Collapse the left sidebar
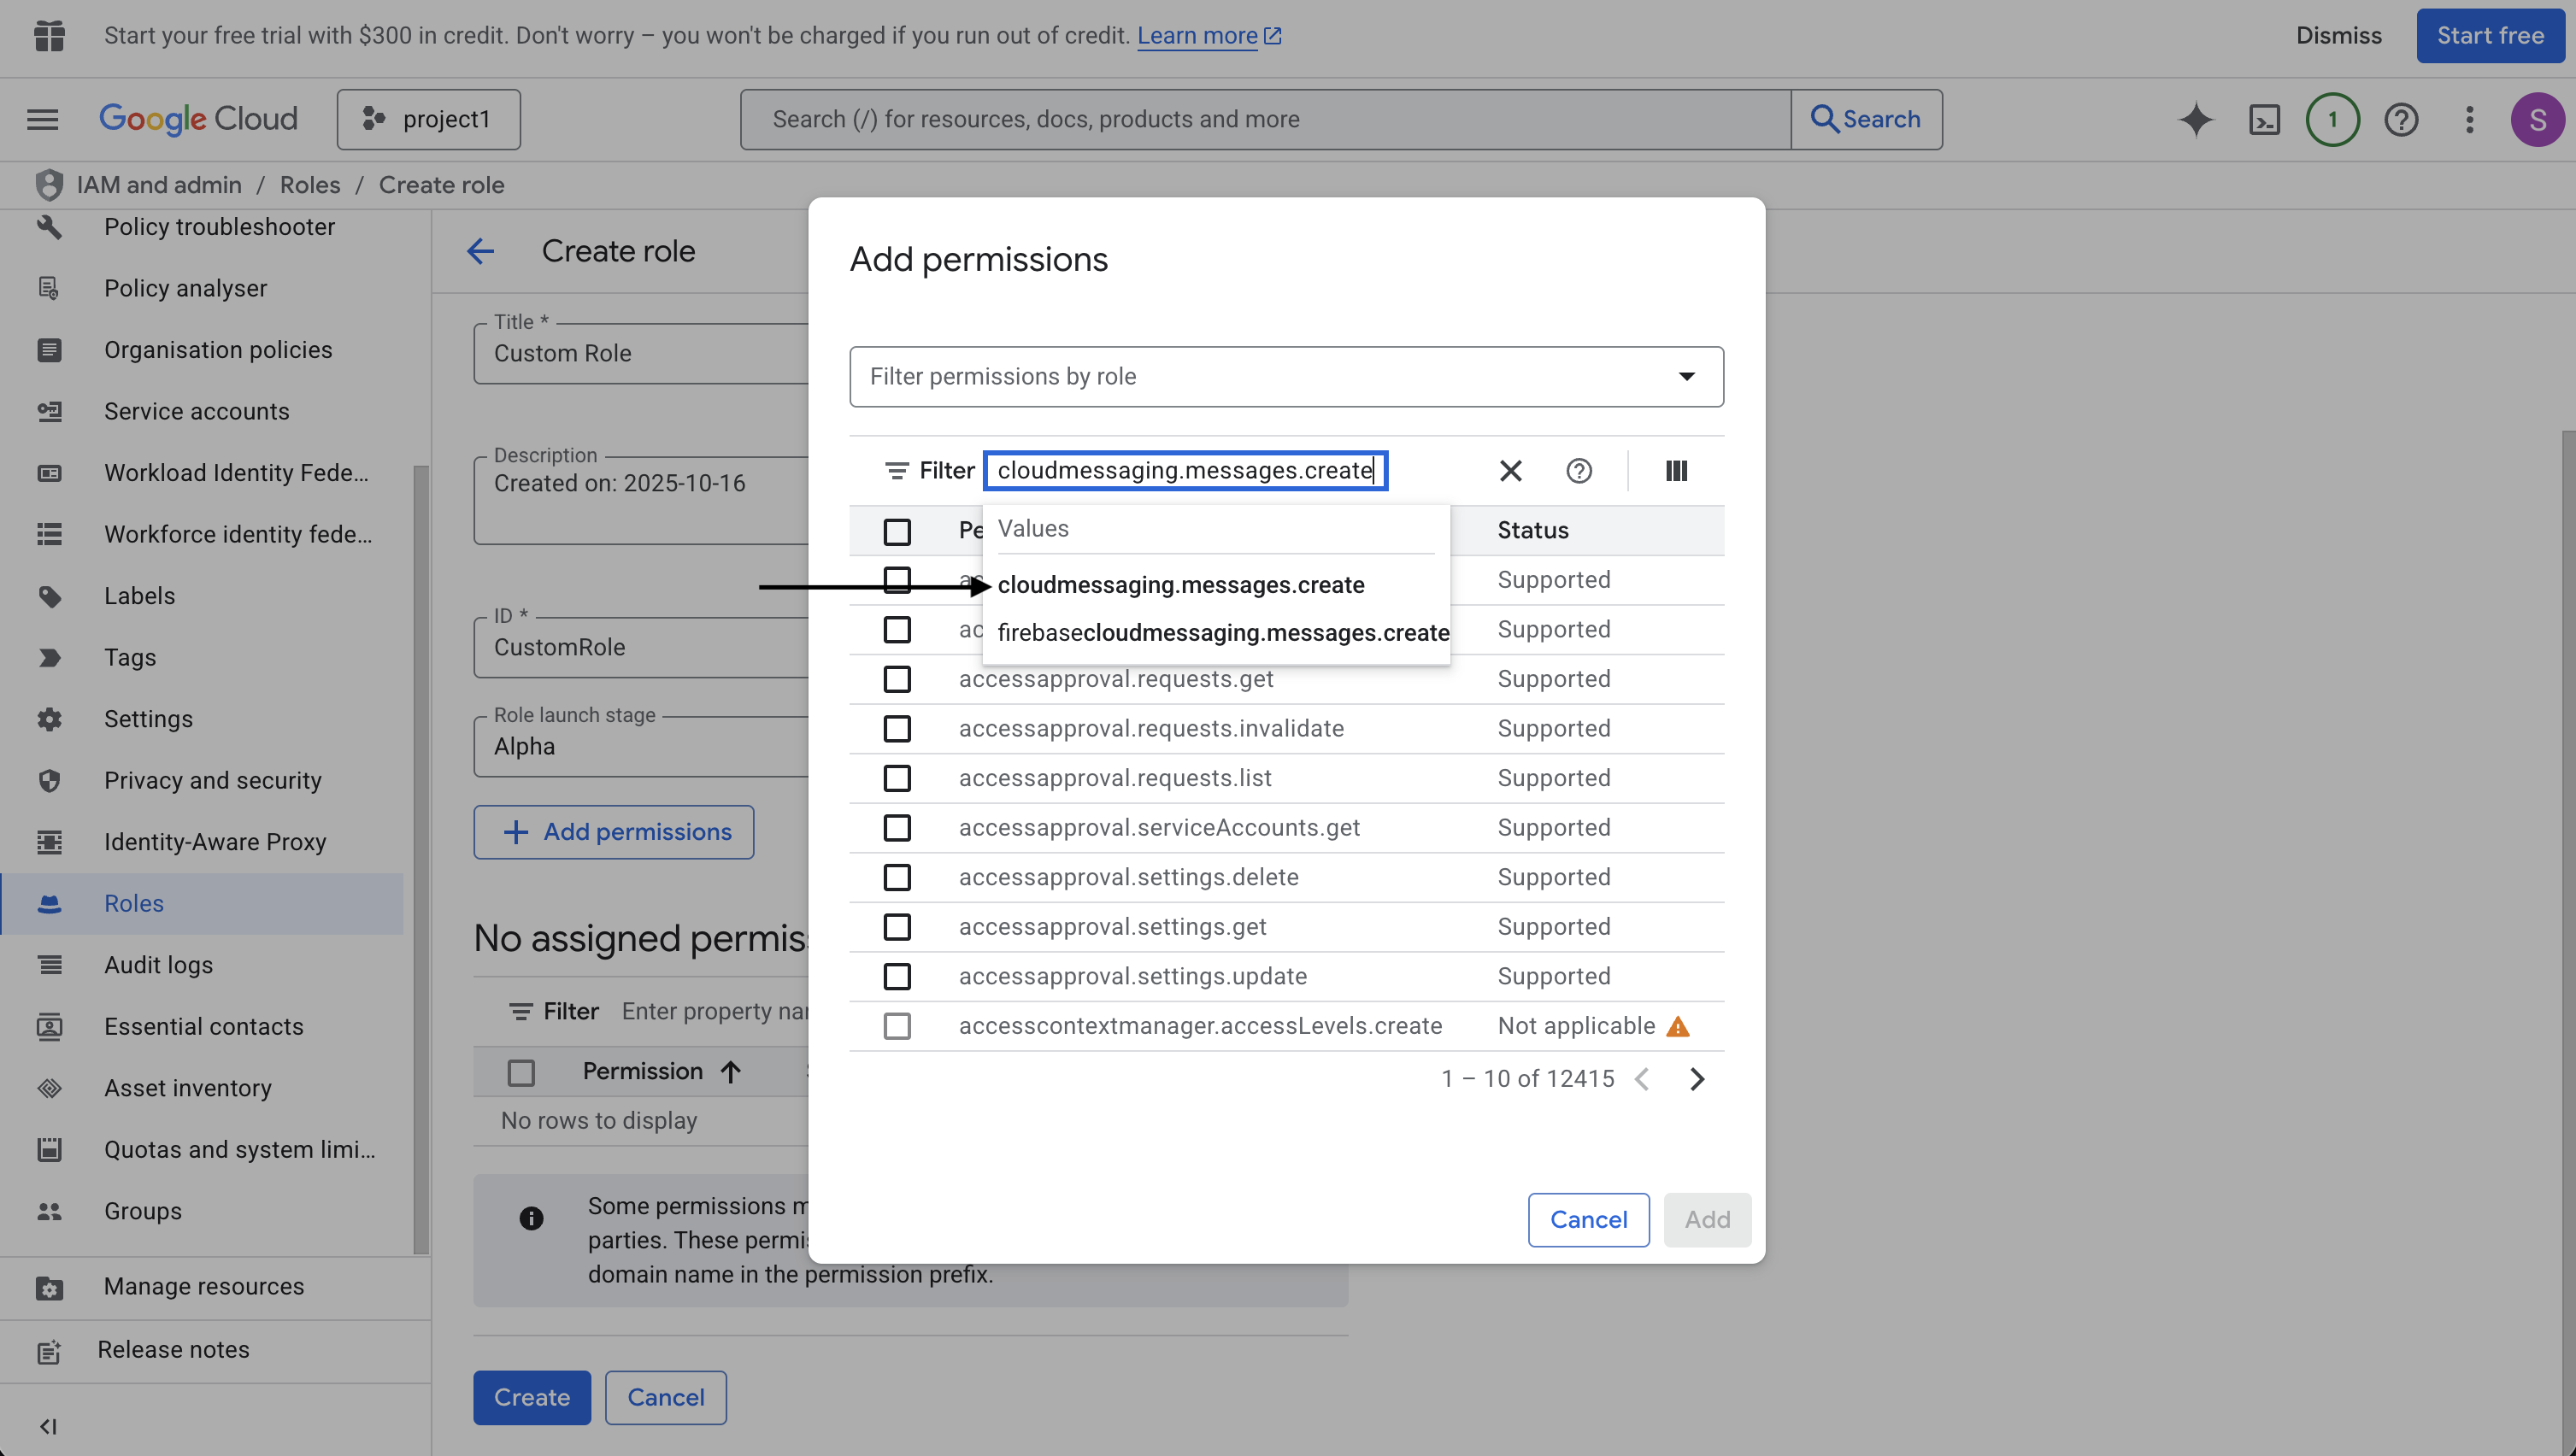This screenshot has width=2576, height=1456. click(48, 1427)
